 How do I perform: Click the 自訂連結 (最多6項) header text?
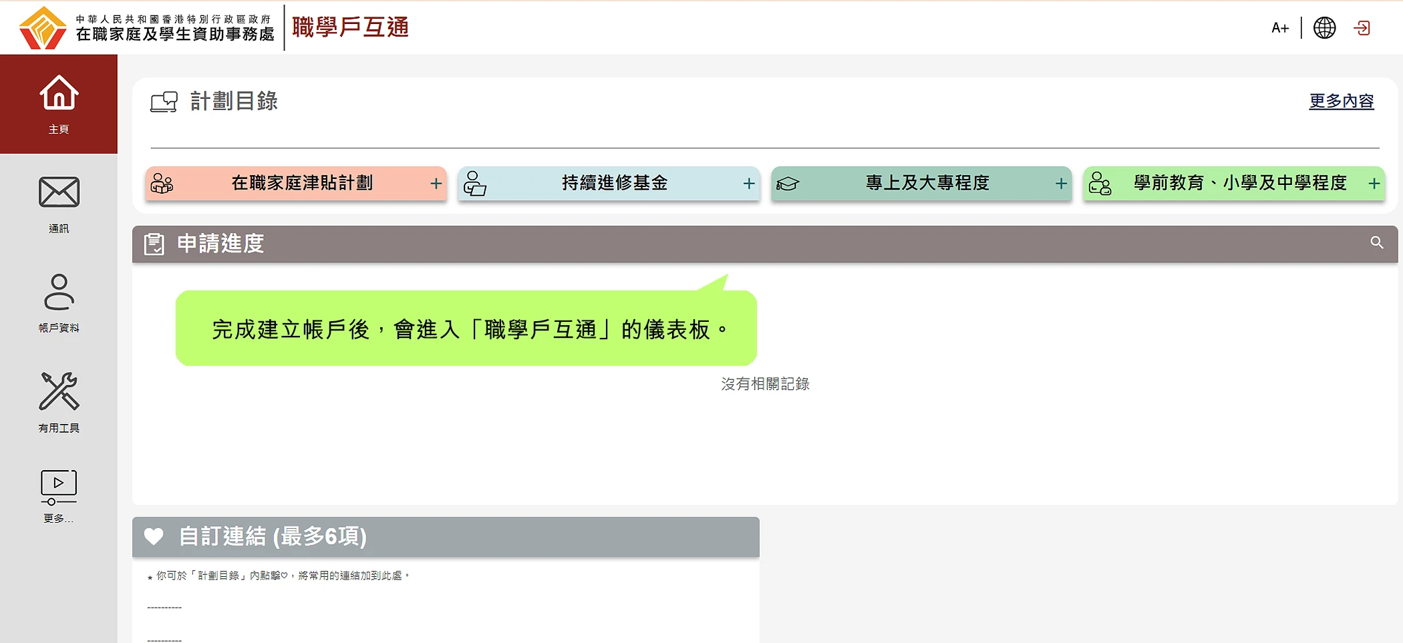click(273, 536)
